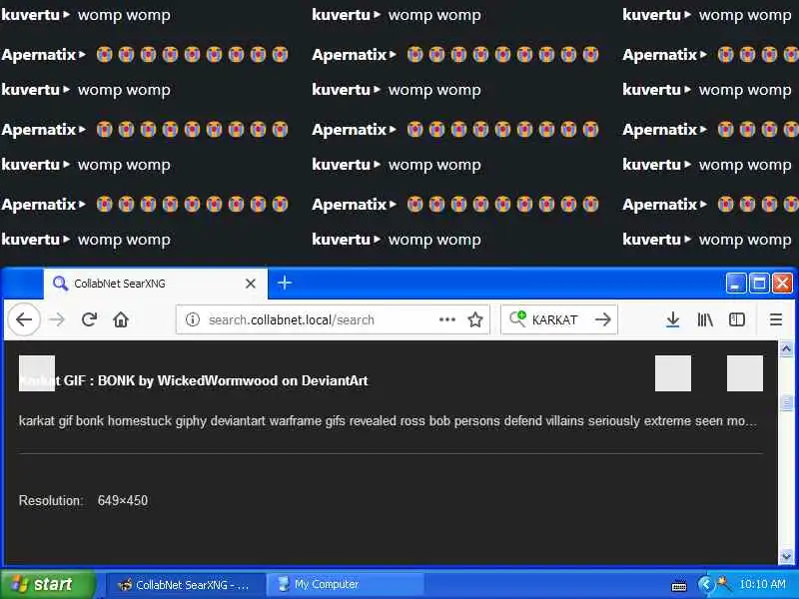Bookmark this page with the star
The width and height of the screenshot is (799, 599).
pyautogui.click(x=475, y=319)
